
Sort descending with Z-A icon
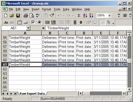(91, 16)
